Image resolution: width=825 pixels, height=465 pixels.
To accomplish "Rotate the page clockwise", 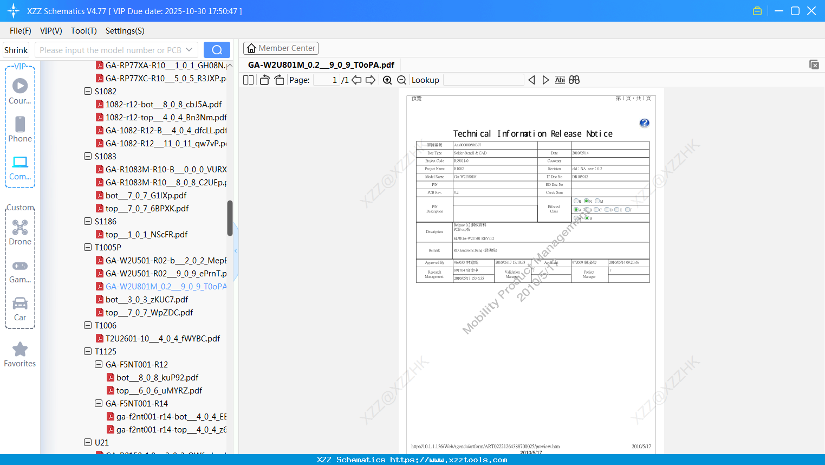I will [x=279, y=80].
